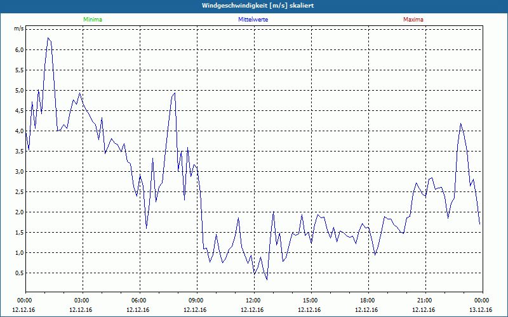Click the 18:00 time axis label
This screenshot has height=317, width=508.
368,301
